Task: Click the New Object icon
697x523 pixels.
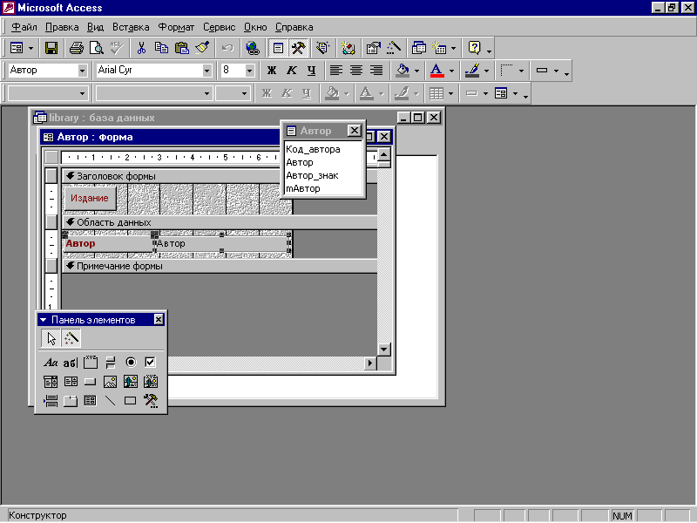Action: pyautogui.click(x=439, y=48)
